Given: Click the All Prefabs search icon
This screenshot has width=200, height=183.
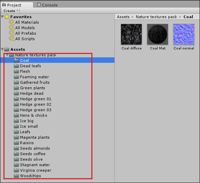Looking at the screenshot, I should [x=11, y=33].
